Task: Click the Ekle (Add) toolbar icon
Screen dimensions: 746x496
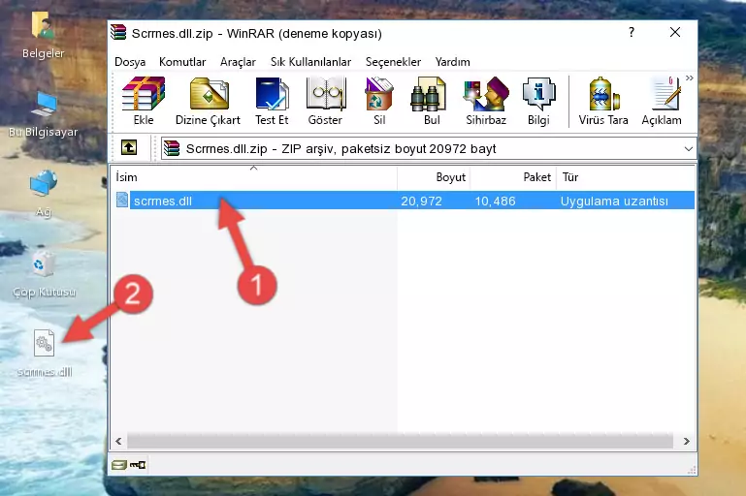Action: click(x=144, y=101)
